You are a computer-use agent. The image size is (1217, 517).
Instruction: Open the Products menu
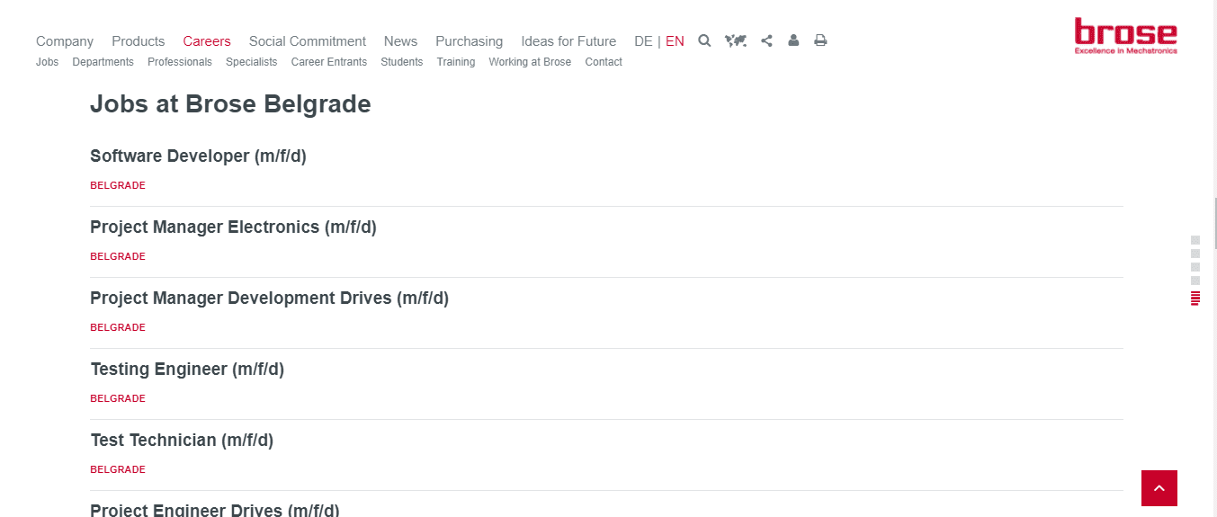click(x=139, y=41)
